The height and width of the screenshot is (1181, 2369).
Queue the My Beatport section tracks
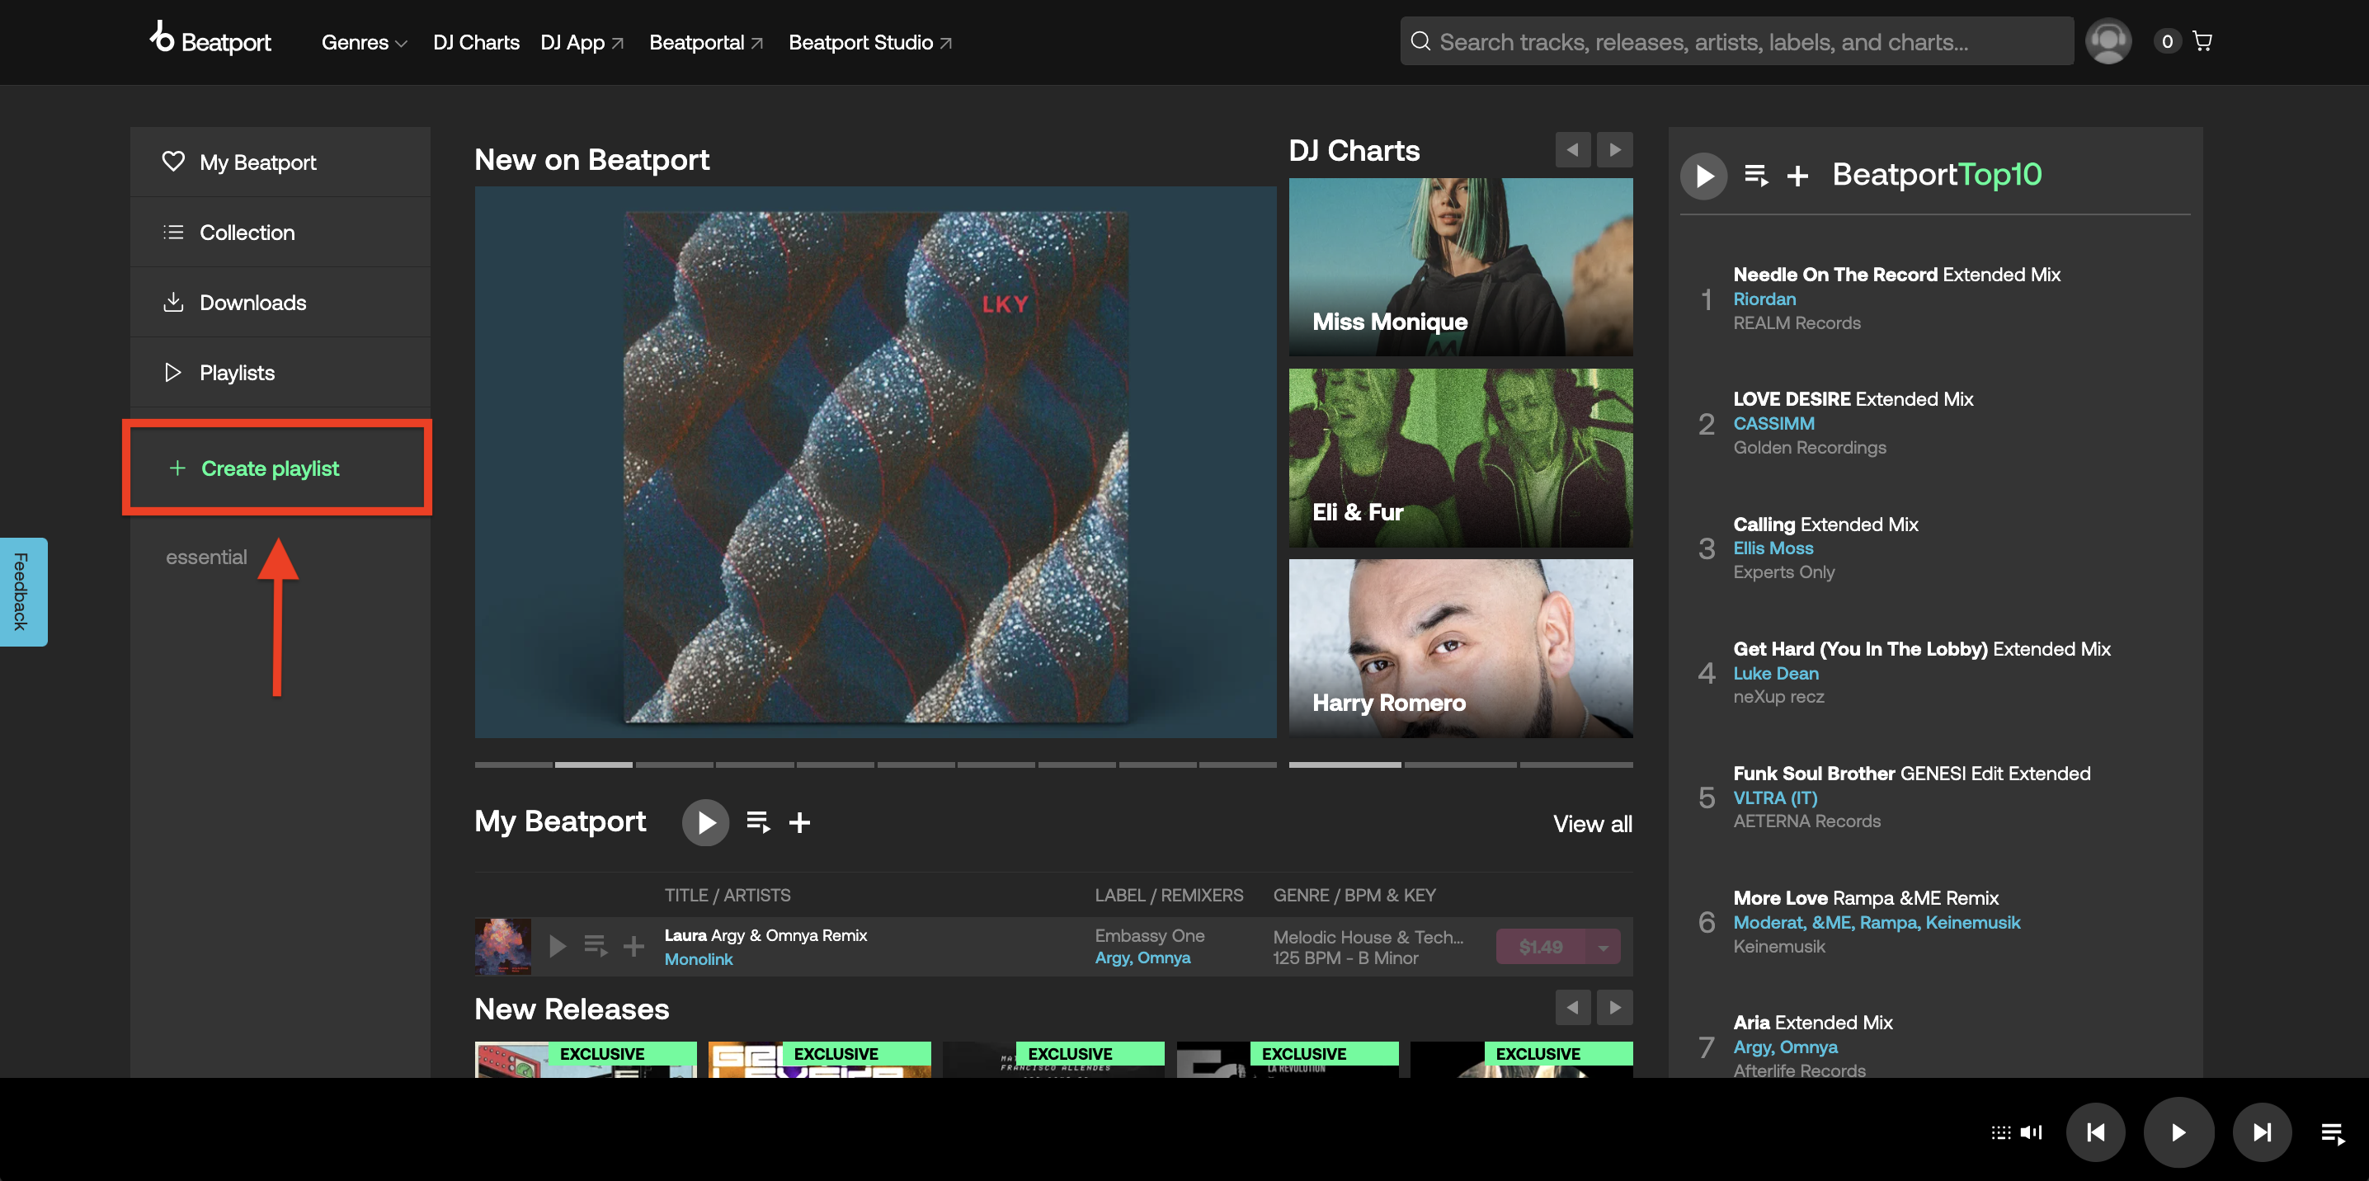click(x=758, y=821)
